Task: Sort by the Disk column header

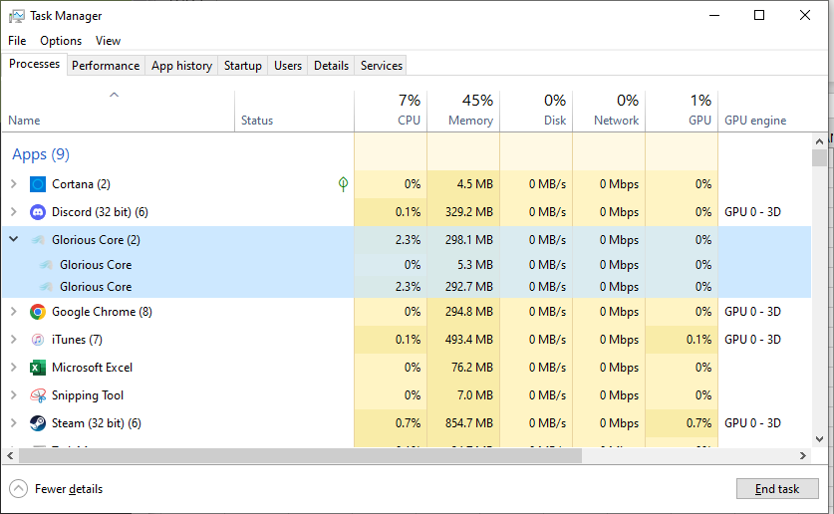Action: pos(536,111)
